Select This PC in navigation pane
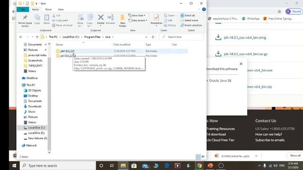 [x=30, y=85]
